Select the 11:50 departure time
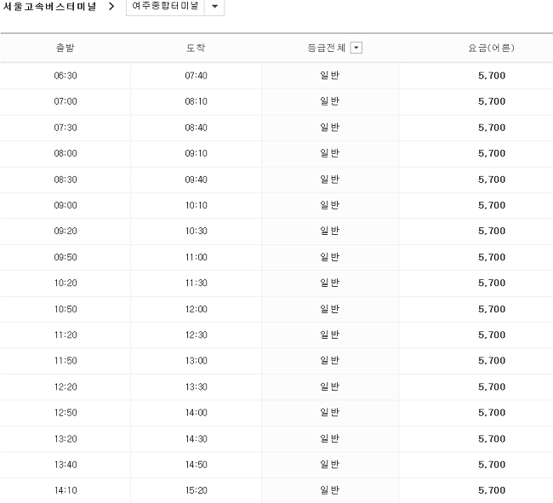Screen dimensions: 553x503 pyautogui.click(x=66, y=361)
